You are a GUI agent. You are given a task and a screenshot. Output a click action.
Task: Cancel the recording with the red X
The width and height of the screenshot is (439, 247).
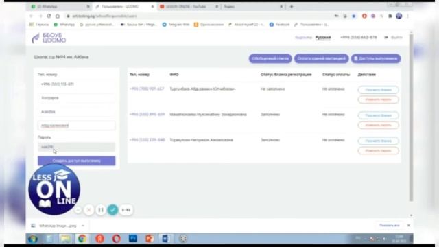point(89,210)
